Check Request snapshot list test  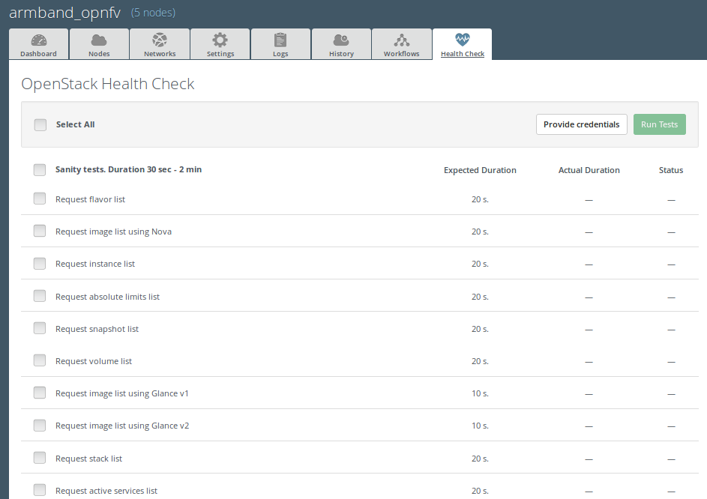(40, 327)
